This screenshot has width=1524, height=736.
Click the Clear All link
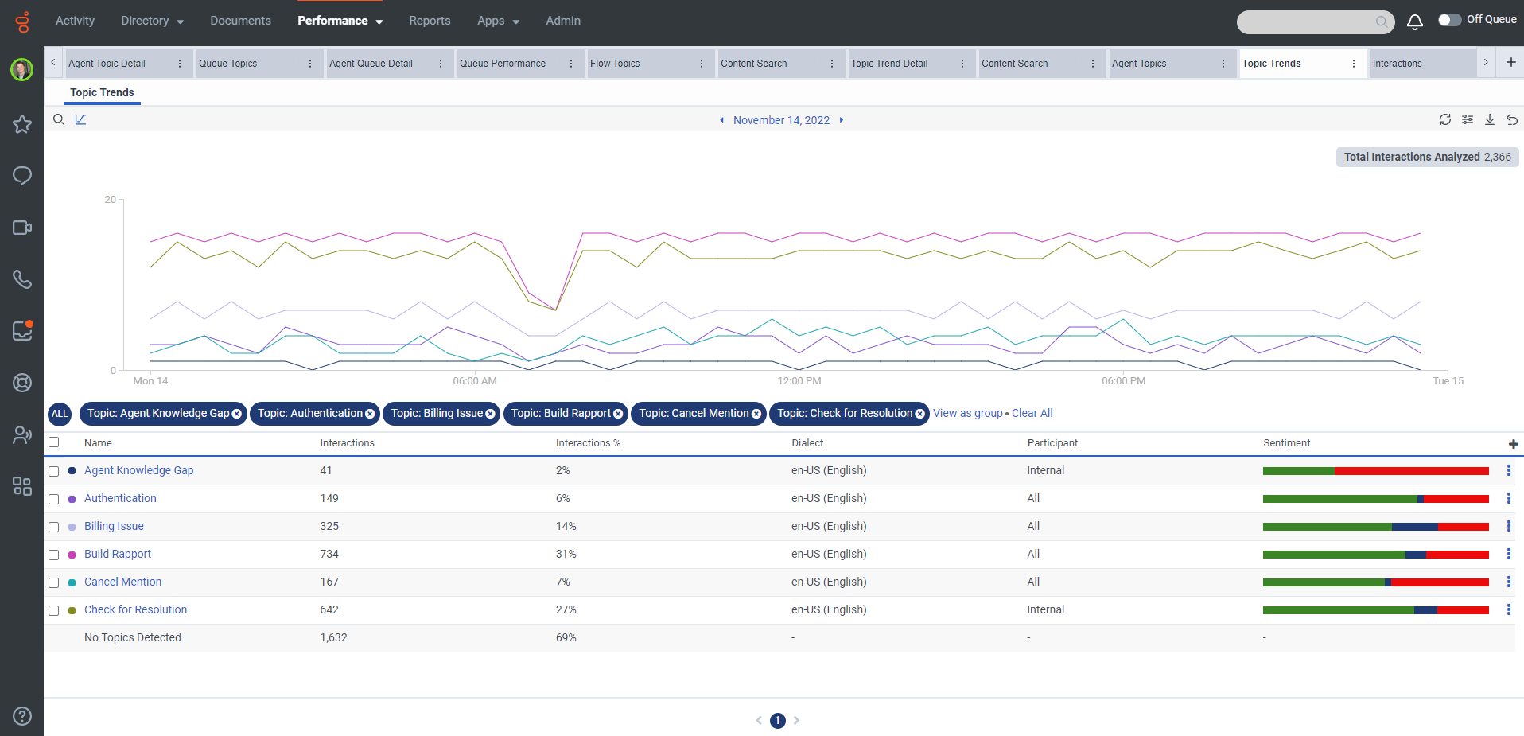(1032, 413)
